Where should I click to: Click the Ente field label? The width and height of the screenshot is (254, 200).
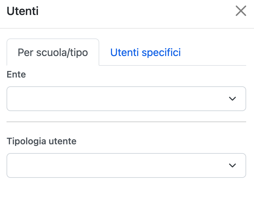coord(16,75)
